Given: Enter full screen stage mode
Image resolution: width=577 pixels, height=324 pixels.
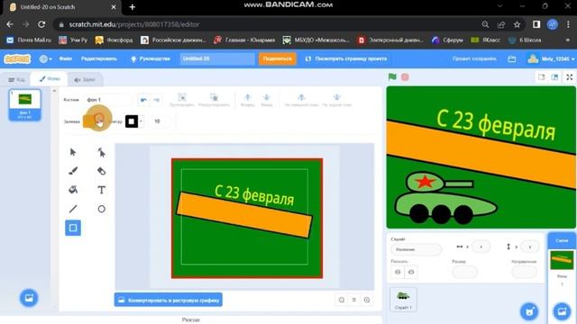Looking at the screenshot, I should (569, 76).
